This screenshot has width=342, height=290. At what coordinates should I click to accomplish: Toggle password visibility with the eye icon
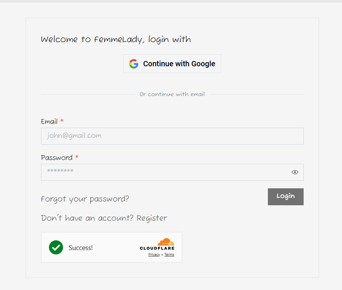(295, 172)
